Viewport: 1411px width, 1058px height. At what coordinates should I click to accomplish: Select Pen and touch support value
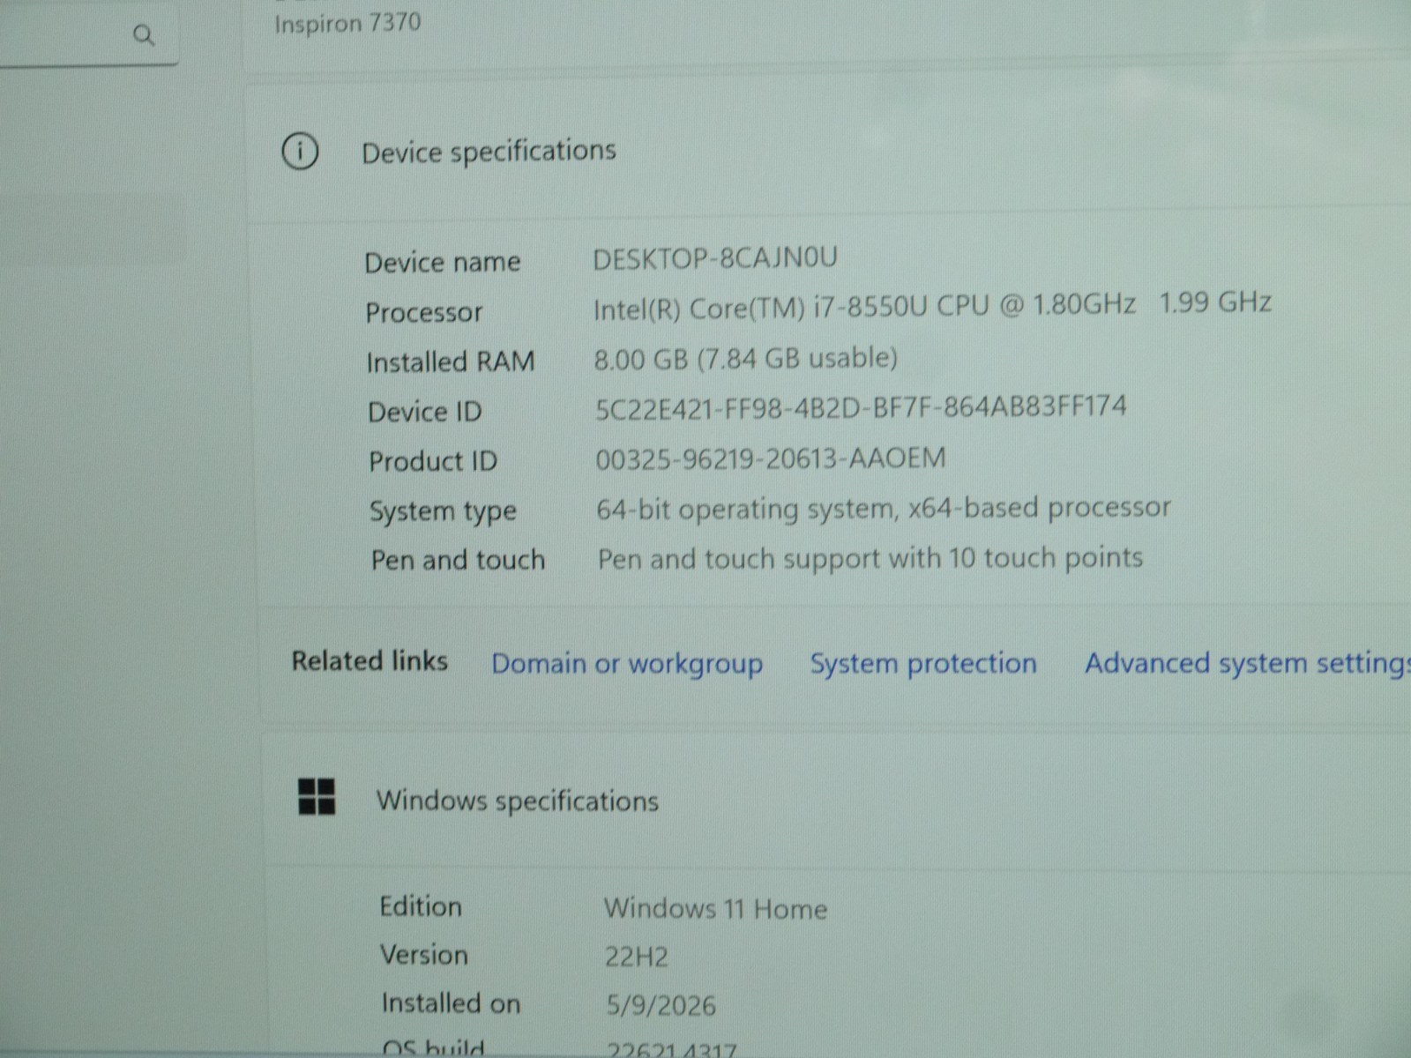870,558
